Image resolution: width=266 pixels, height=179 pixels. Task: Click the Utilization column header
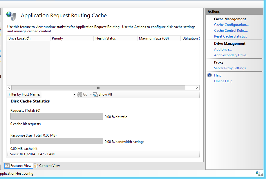pos(190,38)
